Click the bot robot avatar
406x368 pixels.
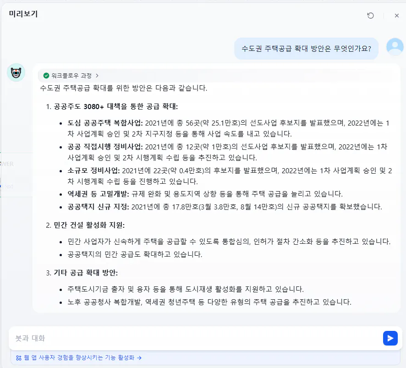[16, 72]
